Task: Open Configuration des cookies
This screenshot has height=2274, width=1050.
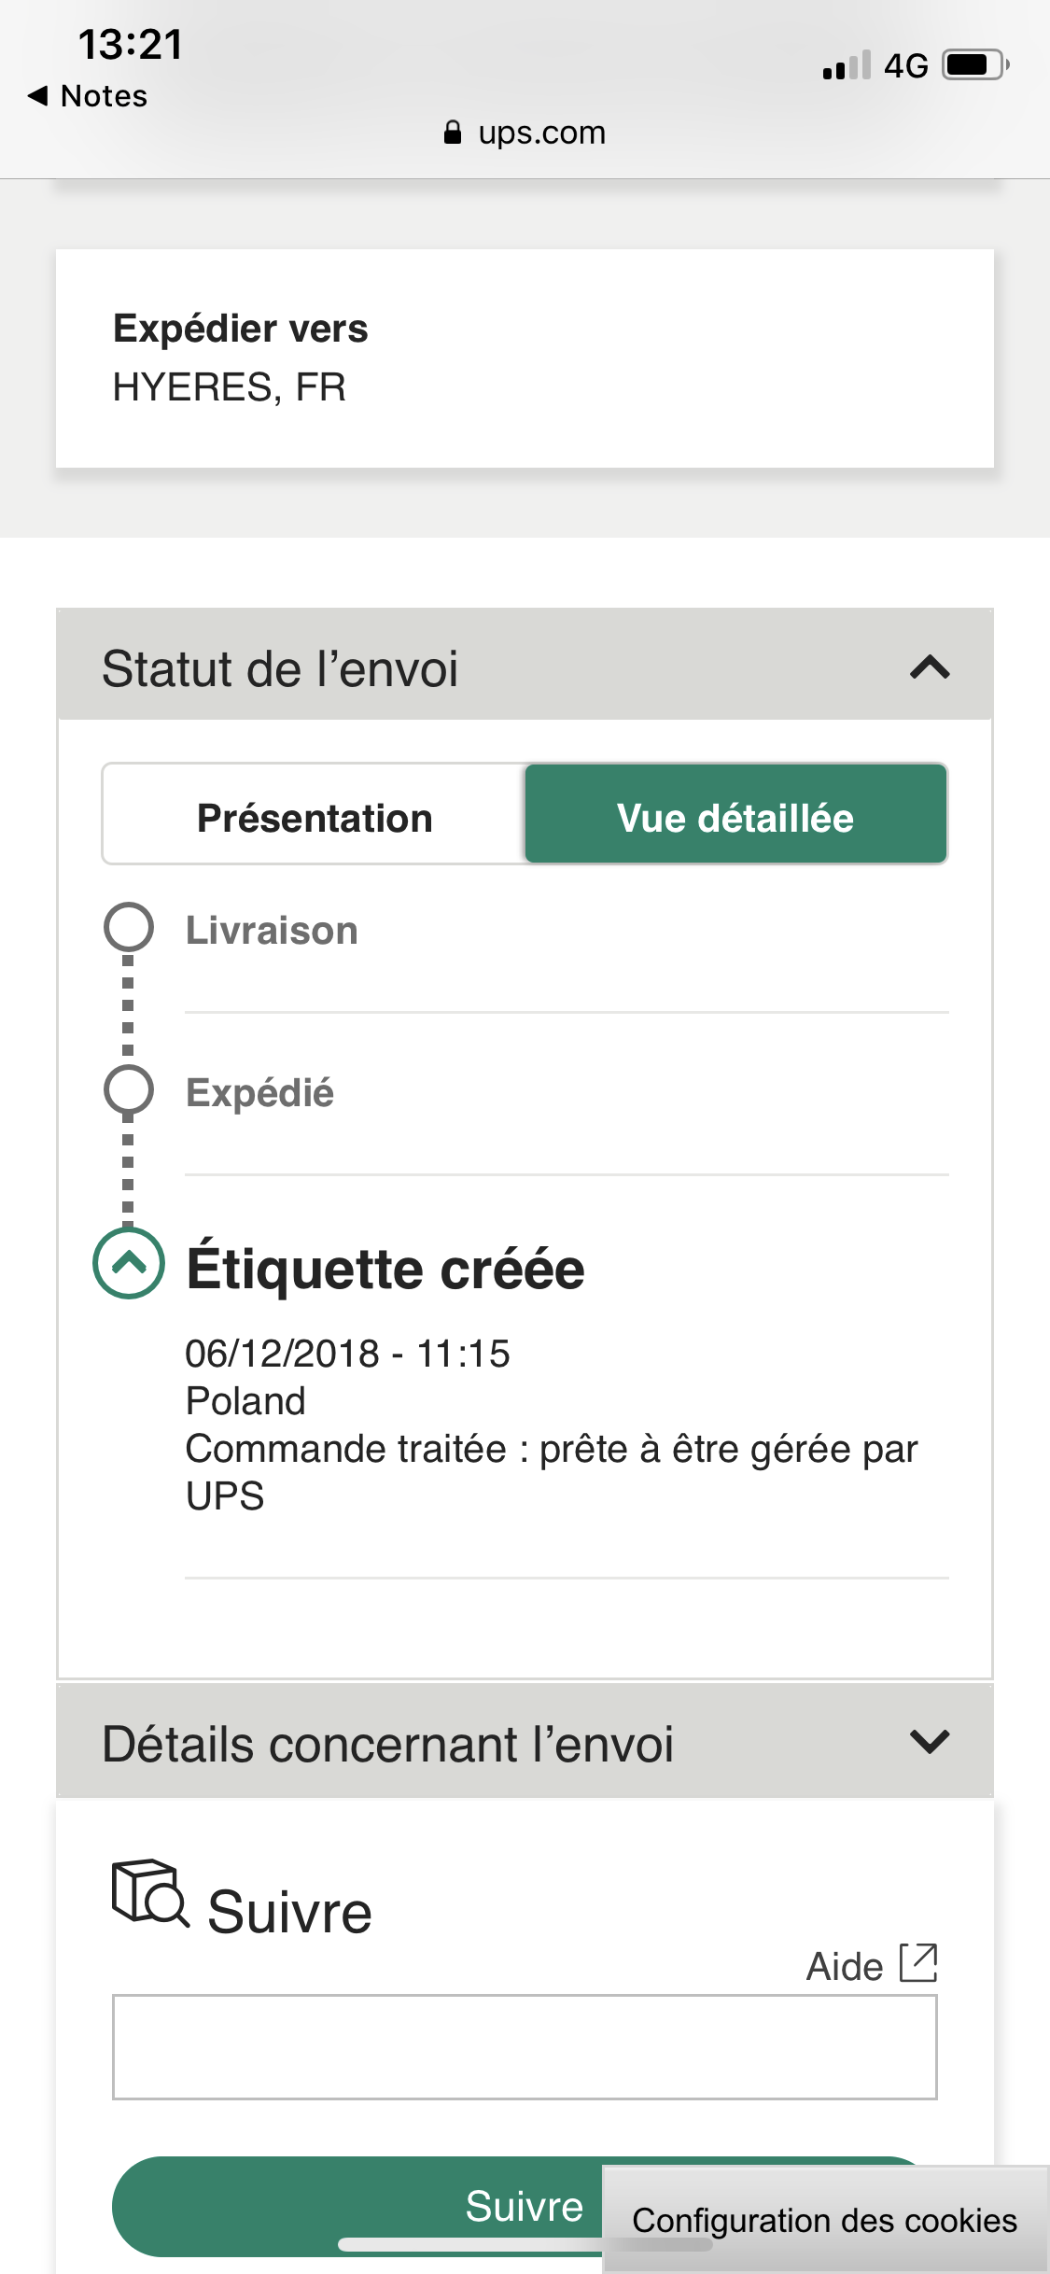Action: [x=825, y=2220]
